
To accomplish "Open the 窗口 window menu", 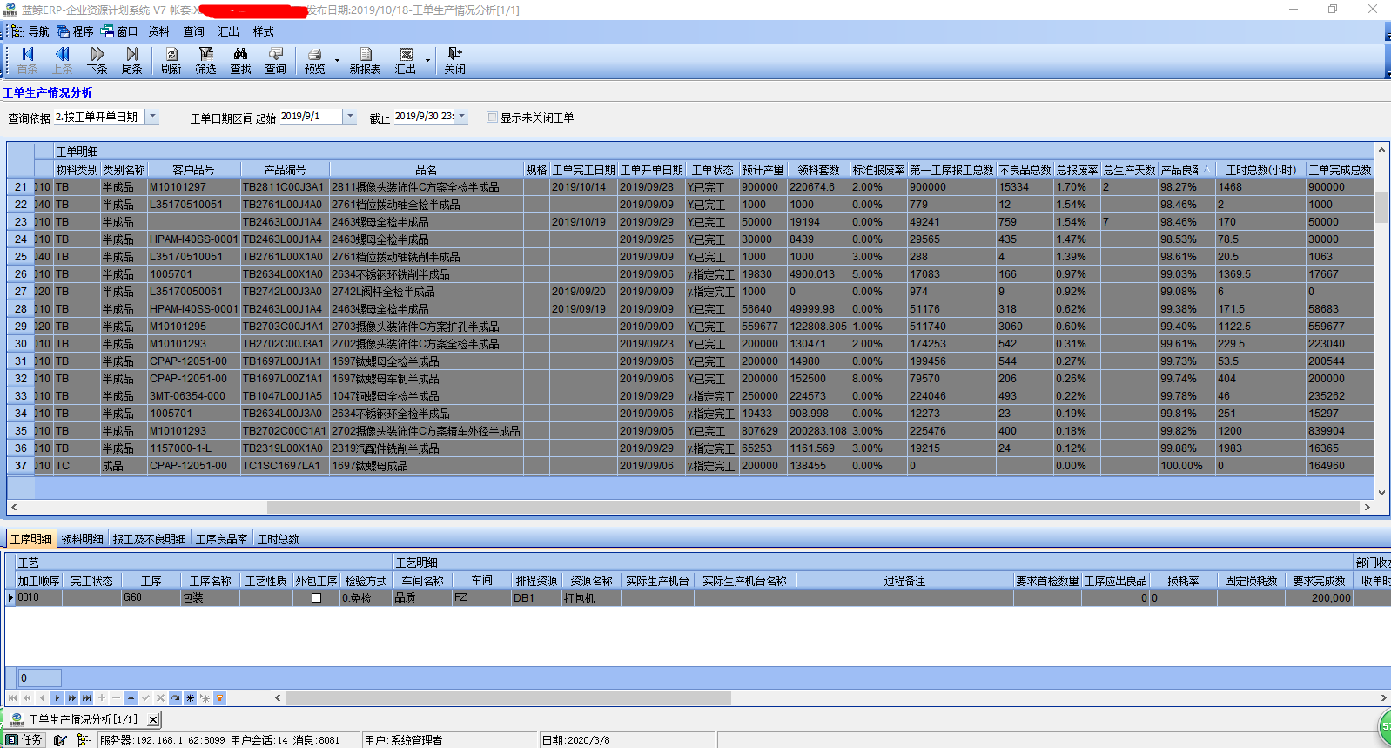I will (x=119, y=31).
